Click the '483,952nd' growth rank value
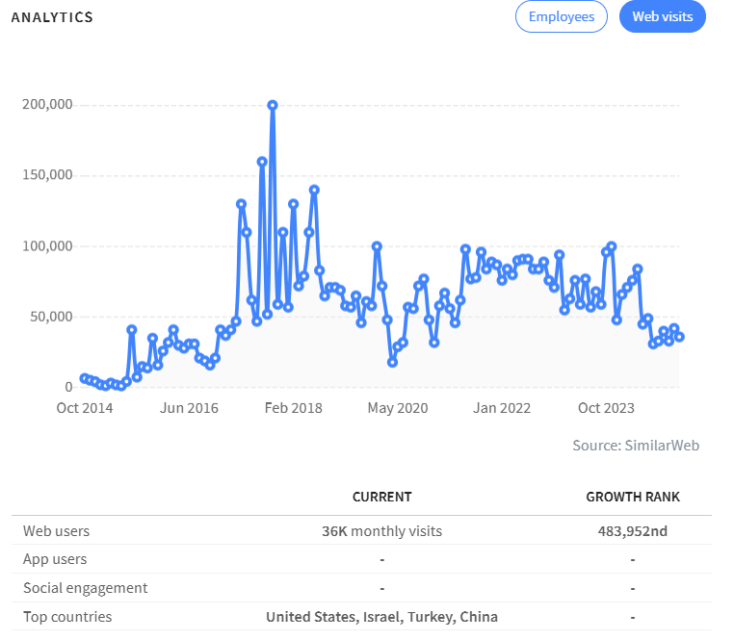The width and height of the screenshot is (734, 640). click(633, 531)
